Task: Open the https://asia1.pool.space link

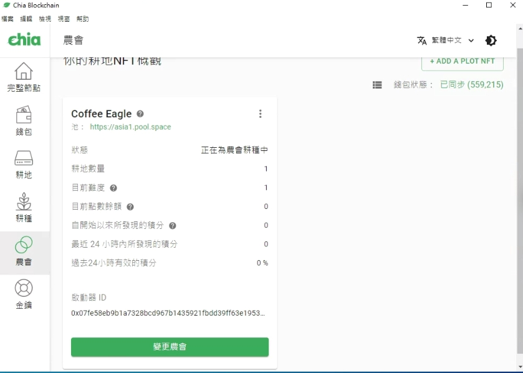Action: 130,127
